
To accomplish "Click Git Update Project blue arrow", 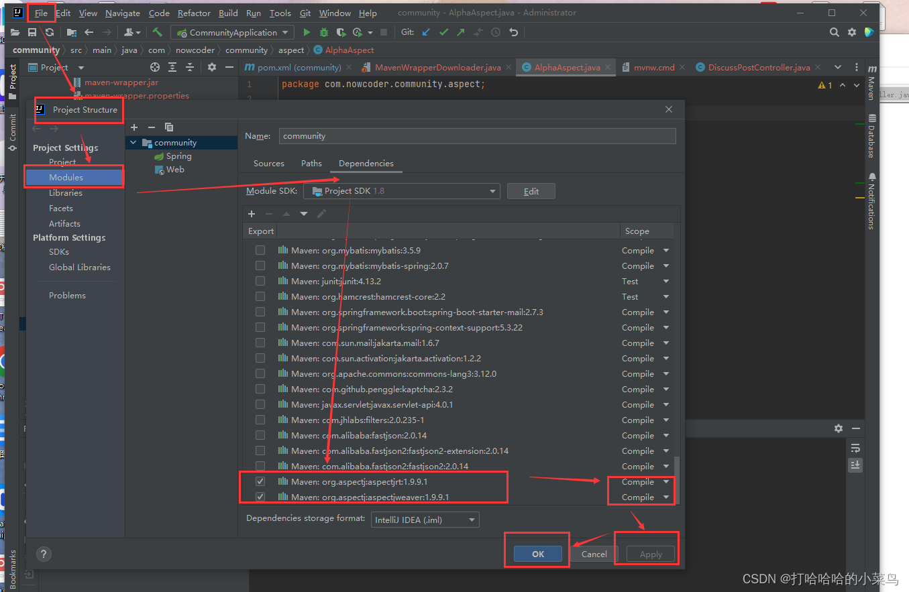I will click(x=426, y=32).
